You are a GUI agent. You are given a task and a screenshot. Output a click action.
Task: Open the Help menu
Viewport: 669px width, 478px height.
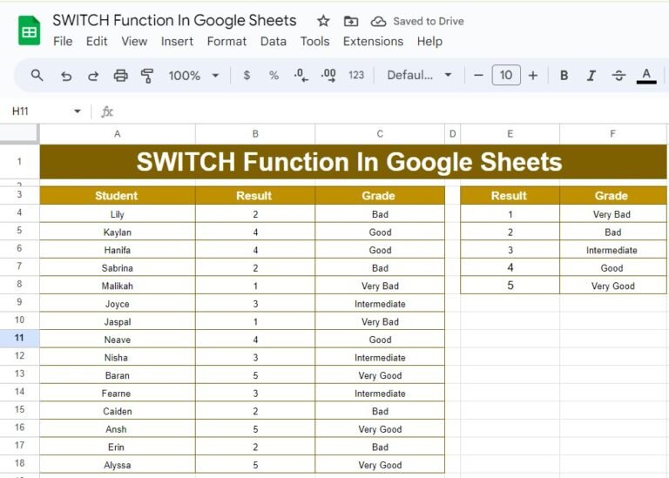click(429, 42)
